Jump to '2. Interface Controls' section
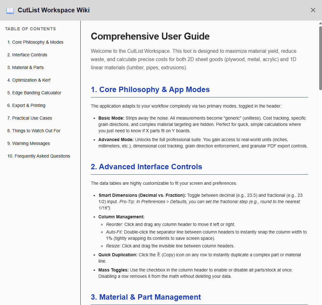This screenshot has width=322, height=305. tap(27, 55)
